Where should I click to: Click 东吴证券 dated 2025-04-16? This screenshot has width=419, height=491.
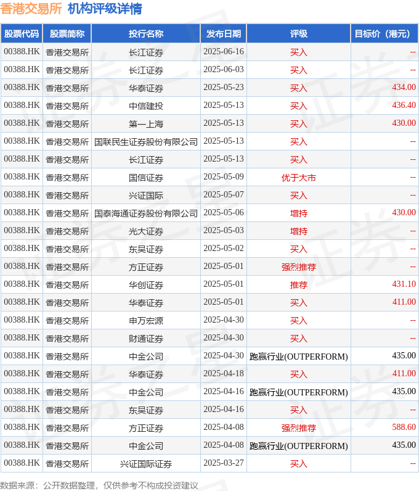coord(146,410)
